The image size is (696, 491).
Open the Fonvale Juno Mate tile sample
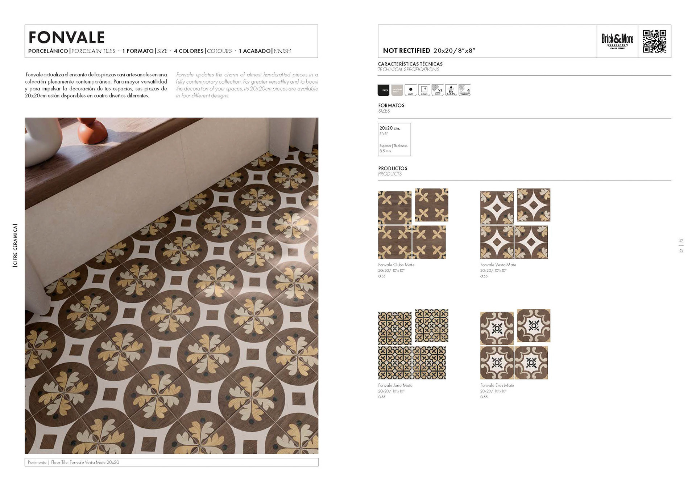point(413,344)
